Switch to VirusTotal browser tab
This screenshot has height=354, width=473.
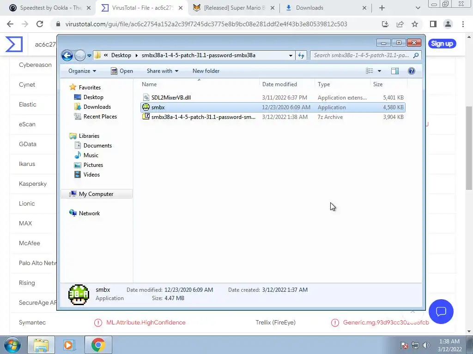point(142,8)
